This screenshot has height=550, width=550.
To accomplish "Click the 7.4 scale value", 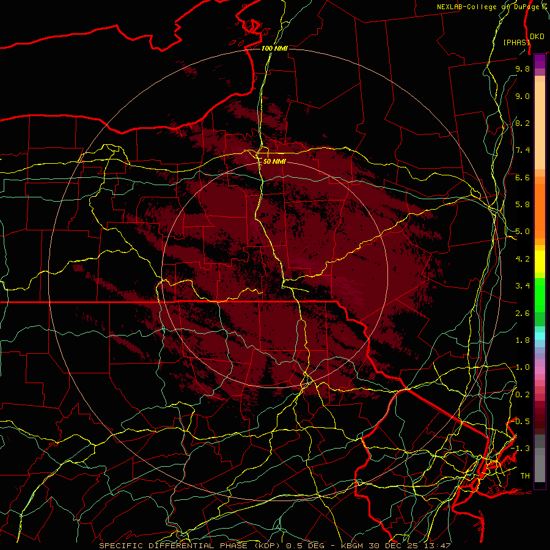I will pyautogui.click(x=522, y=150).
